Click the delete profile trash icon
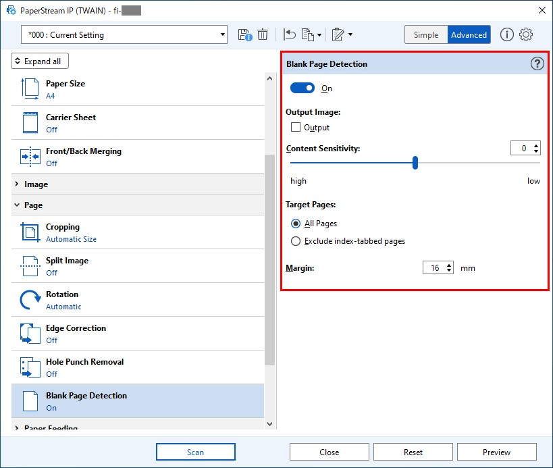553x468 pixels. coord(263,34)
